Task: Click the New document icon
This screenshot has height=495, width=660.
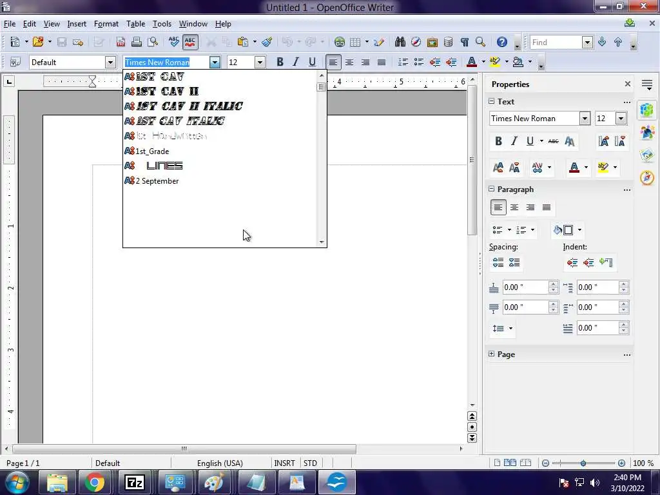Action: 15,42
